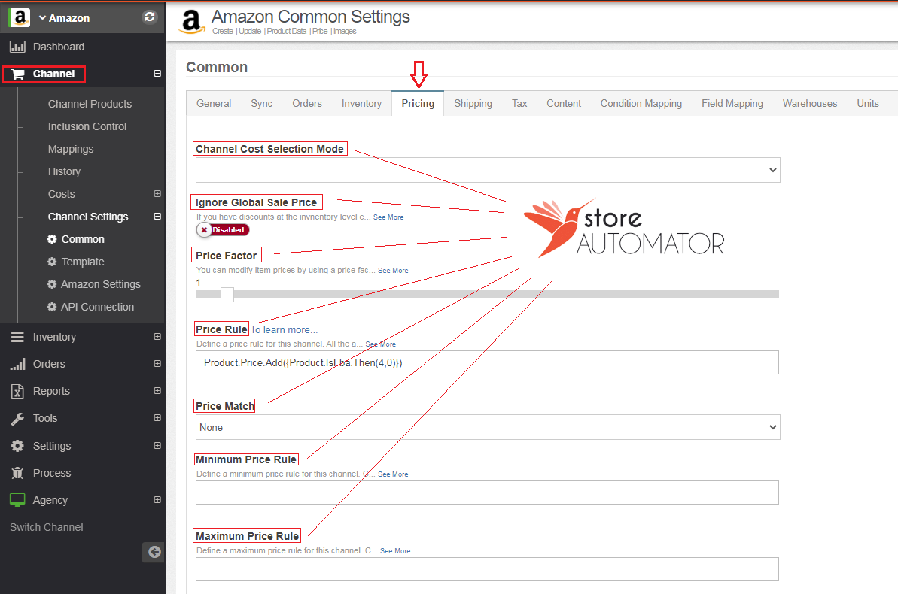Click the Agency monitor icon
This screenshot has width=898, height=594.
[18, 500]
